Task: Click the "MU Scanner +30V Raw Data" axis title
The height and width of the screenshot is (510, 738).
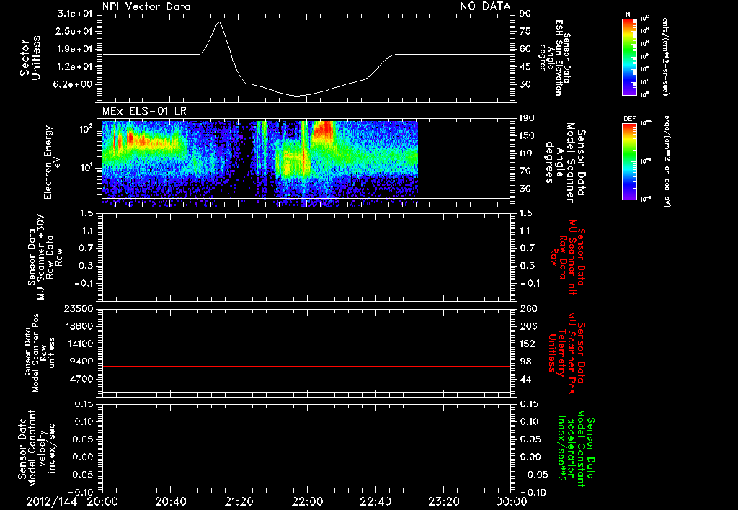Action: (x=45, y=256)
